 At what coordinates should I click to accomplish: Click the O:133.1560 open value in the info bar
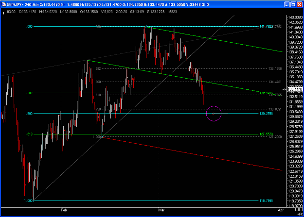(89, 12)
